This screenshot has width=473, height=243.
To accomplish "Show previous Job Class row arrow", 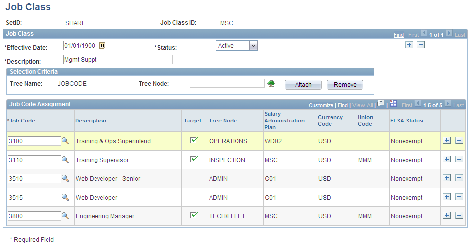I will 424,33.
